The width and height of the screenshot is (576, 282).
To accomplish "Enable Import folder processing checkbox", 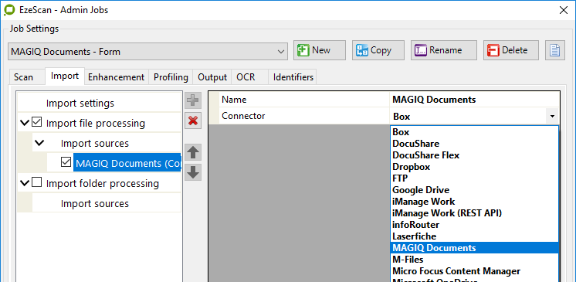I will (36, 182).
